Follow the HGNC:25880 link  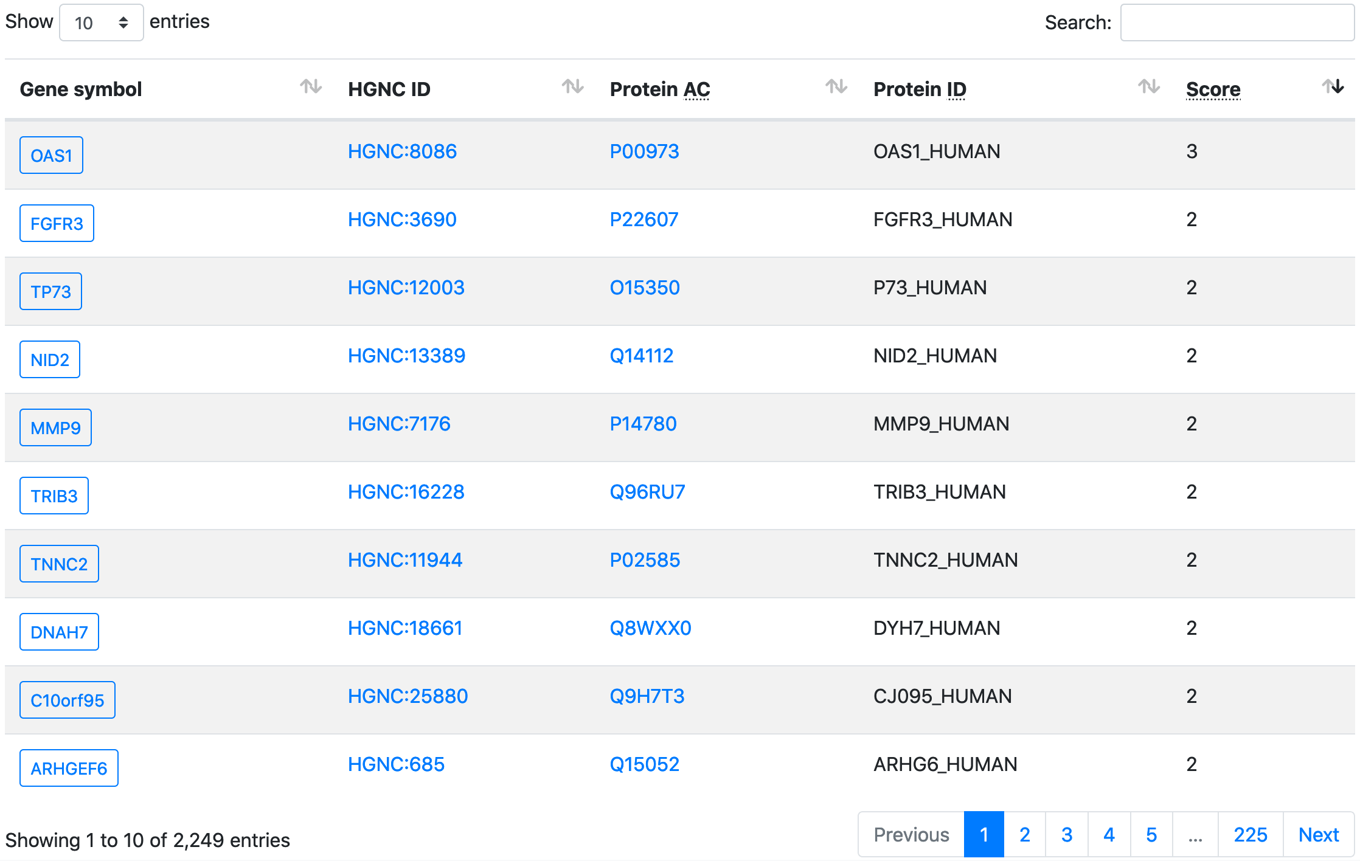pos(408,696)
